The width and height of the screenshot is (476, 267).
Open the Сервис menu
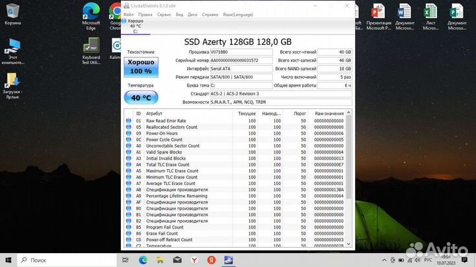pyautogui.click(x=164, y=15)
